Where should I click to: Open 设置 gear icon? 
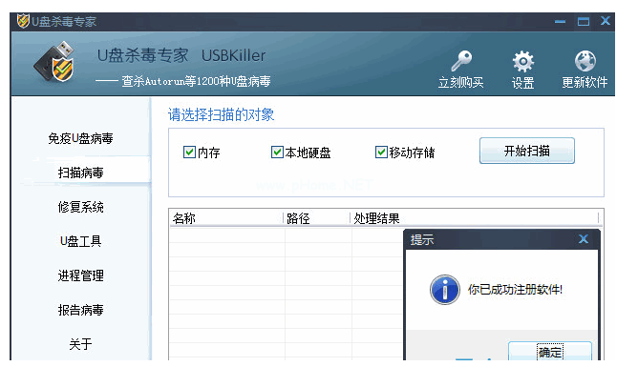522,62
